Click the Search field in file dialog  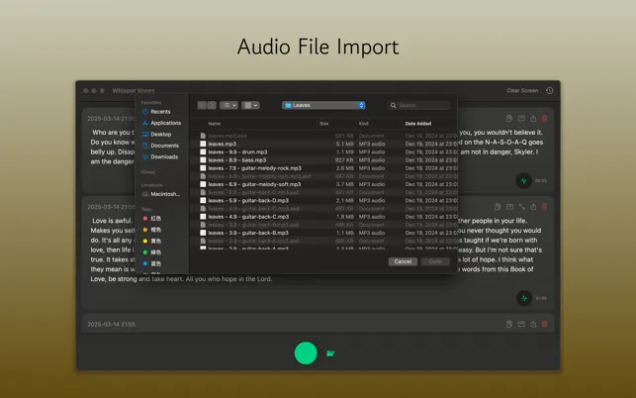click(419, 105)
